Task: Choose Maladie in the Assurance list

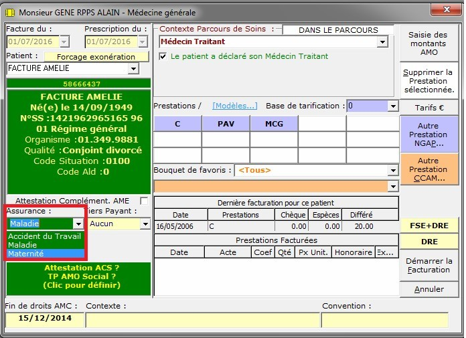Action: click(45, 245)
